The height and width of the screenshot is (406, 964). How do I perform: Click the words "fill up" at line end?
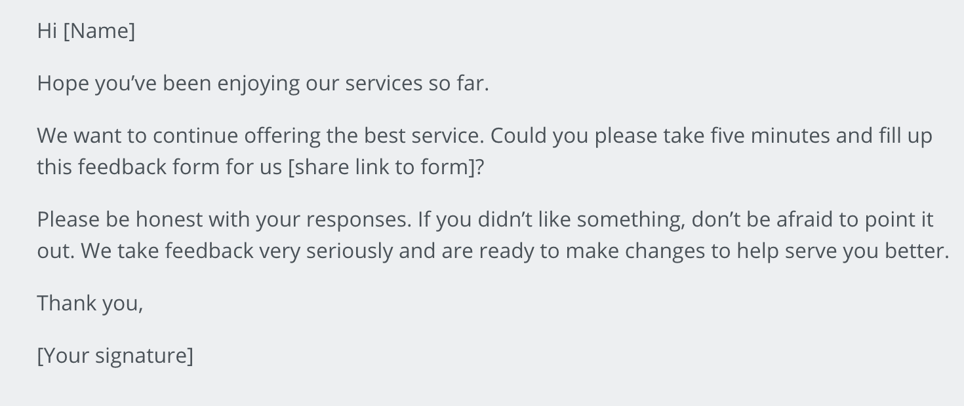[x=905, y=136]
